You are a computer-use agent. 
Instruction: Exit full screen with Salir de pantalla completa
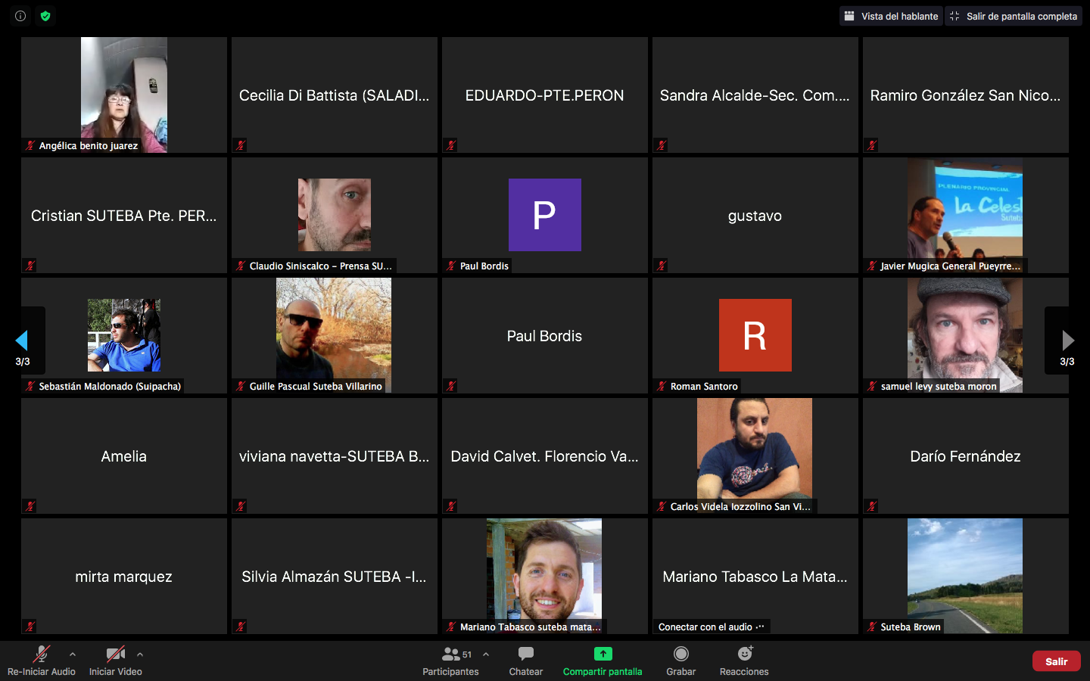click(1014, 16)
